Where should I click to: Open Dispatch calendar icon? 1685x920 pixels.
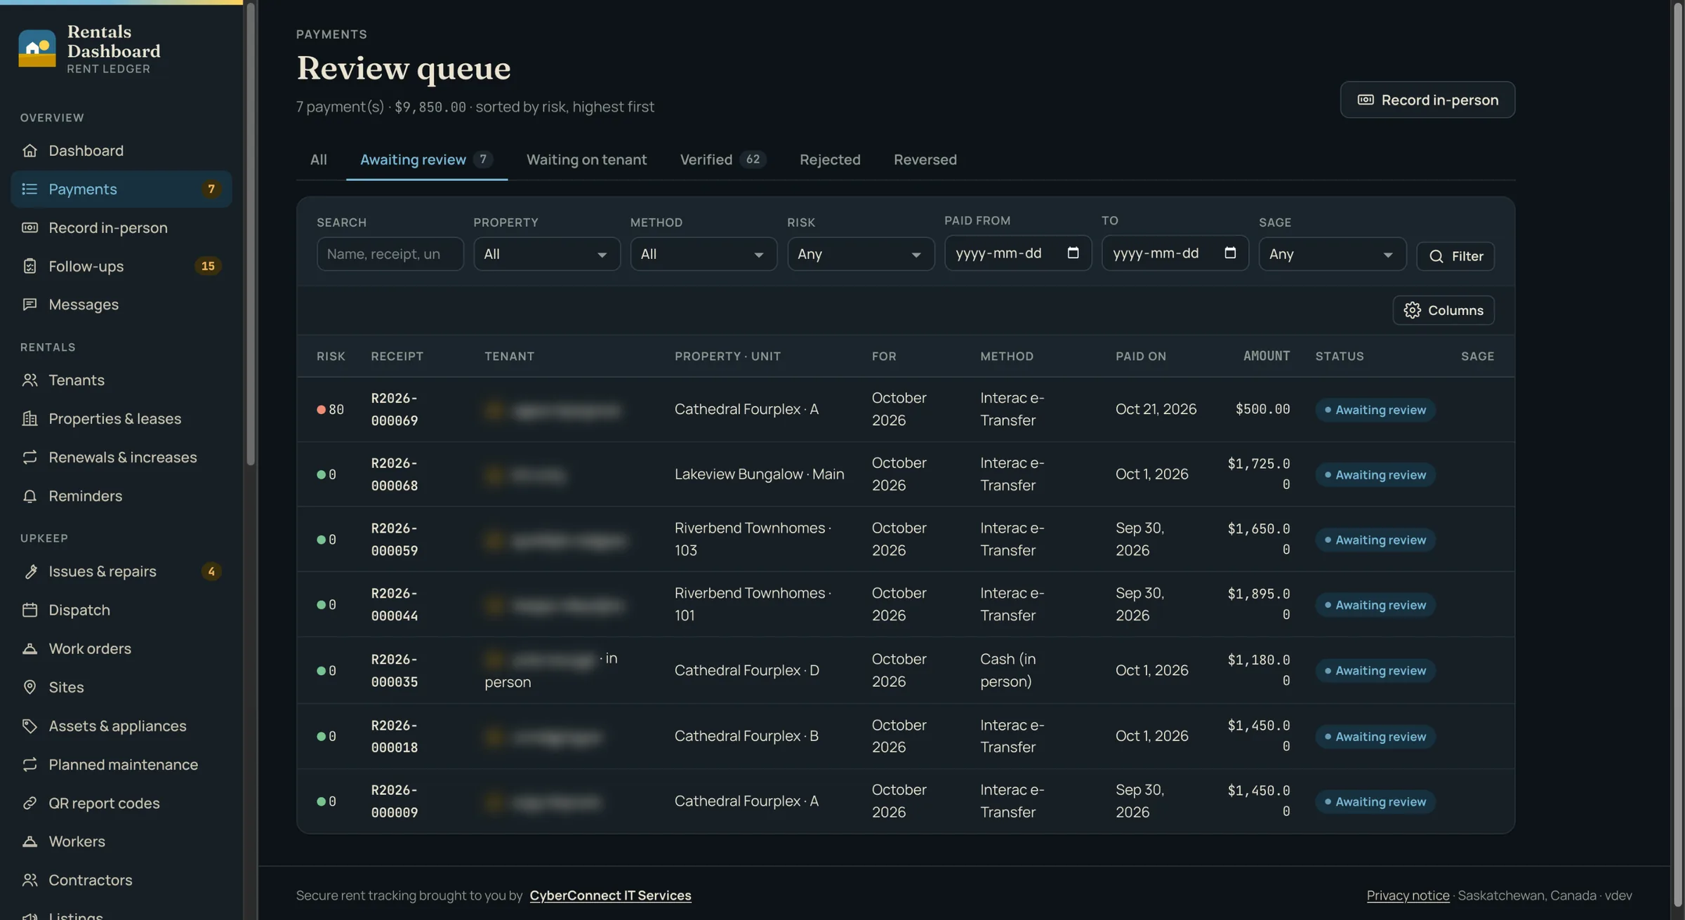click(29, 610)
